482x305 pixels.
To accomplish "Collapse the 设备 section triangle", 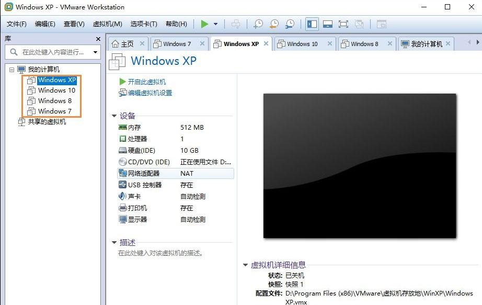I will click(114, 116).
